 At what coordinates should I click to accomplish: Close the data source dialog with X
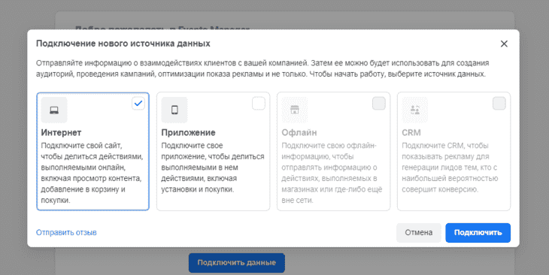pyautogui.click(x=504, y=44)
